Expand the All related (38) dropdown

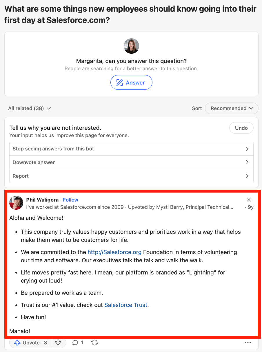30,108
